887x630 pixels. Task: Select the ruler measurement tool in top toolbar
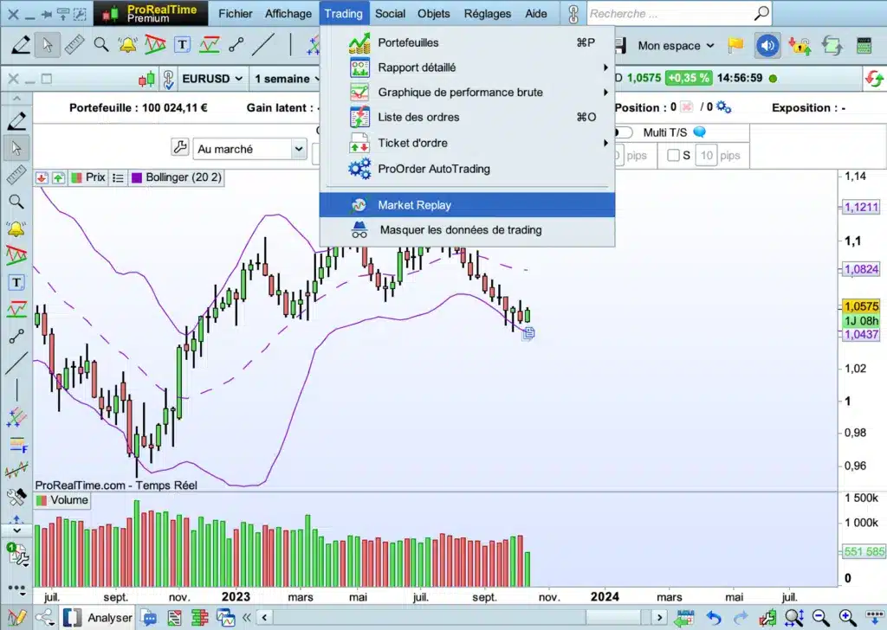[74, 44]
